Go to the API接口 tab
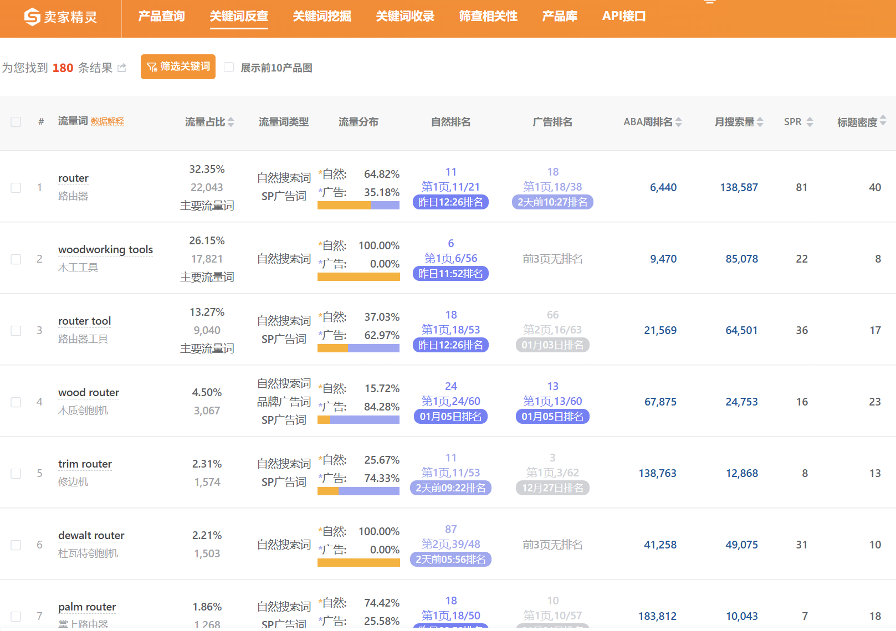896x631 pixels. [x=624, y=17]
